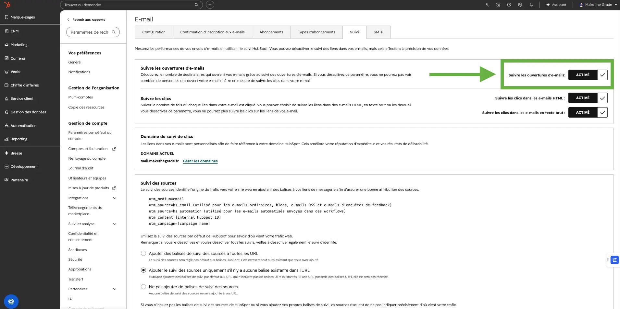Viewport: 620px width, 309px height.
Task: Open Marque-pages bookmarks in sidebar
Action: (20, 17)
